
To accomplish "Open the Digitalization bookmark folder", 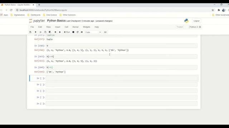I will 18,15.
